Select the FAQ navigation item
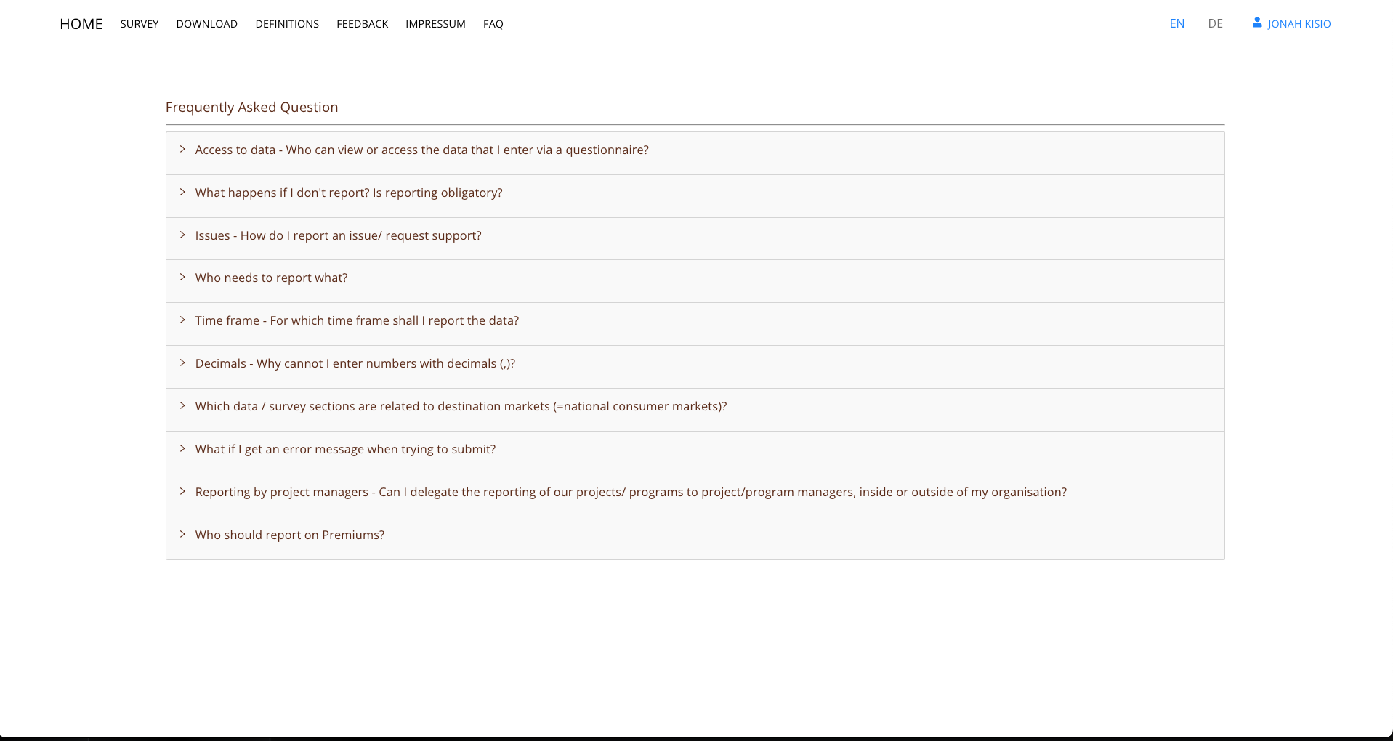1393x741 pixels. (x=493, y=24)
